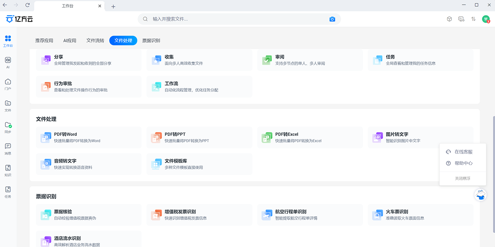Open the 工作流 tool icon
This screenshot has width=495, height=247.
(156, 86)
